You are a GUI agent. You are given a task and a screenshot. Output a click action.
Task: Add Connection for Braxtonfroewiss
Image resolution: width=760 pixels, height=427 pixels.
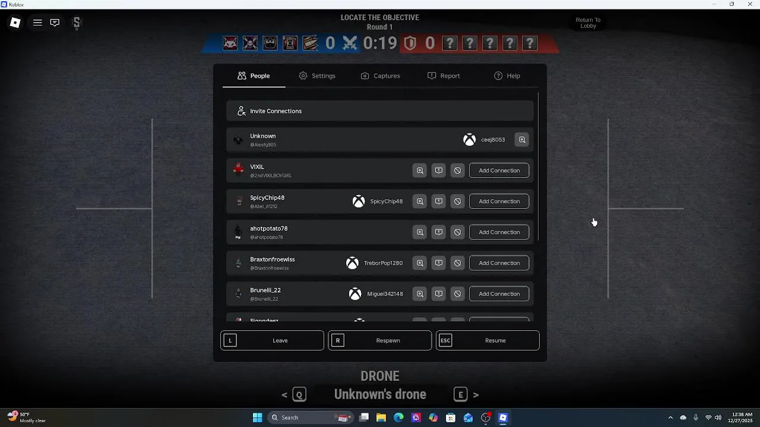click(x=499, y=263)
